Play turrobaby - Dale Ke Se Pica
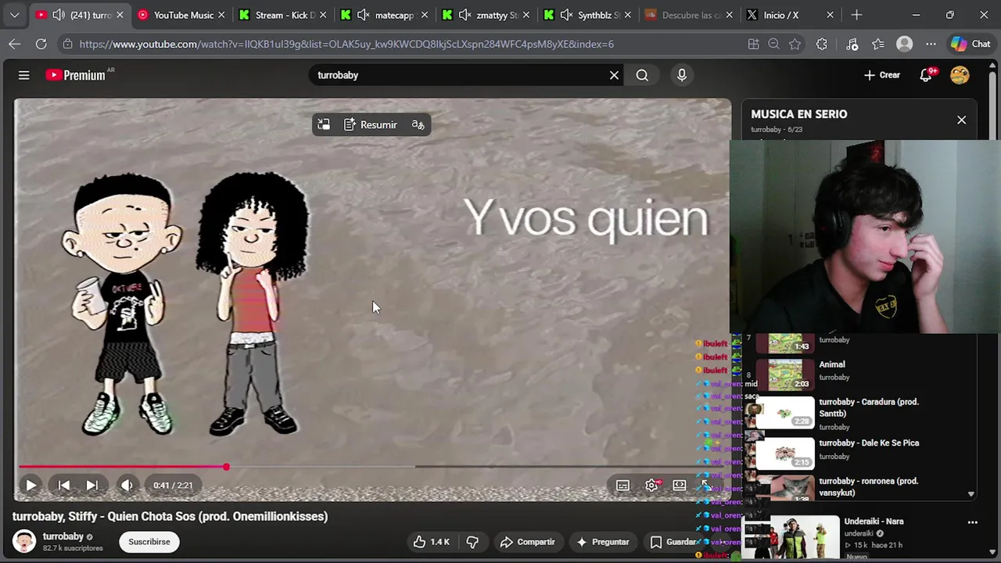 pos(869,443)
